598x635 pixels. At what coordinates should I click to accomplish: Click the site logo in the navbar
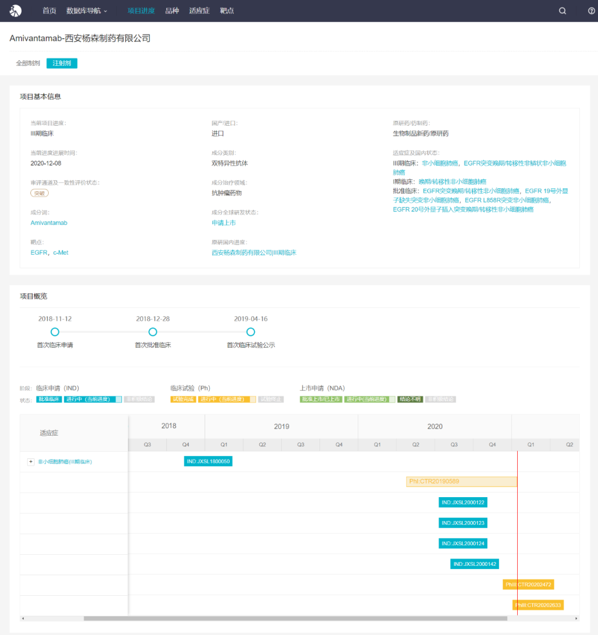(16, 11)
